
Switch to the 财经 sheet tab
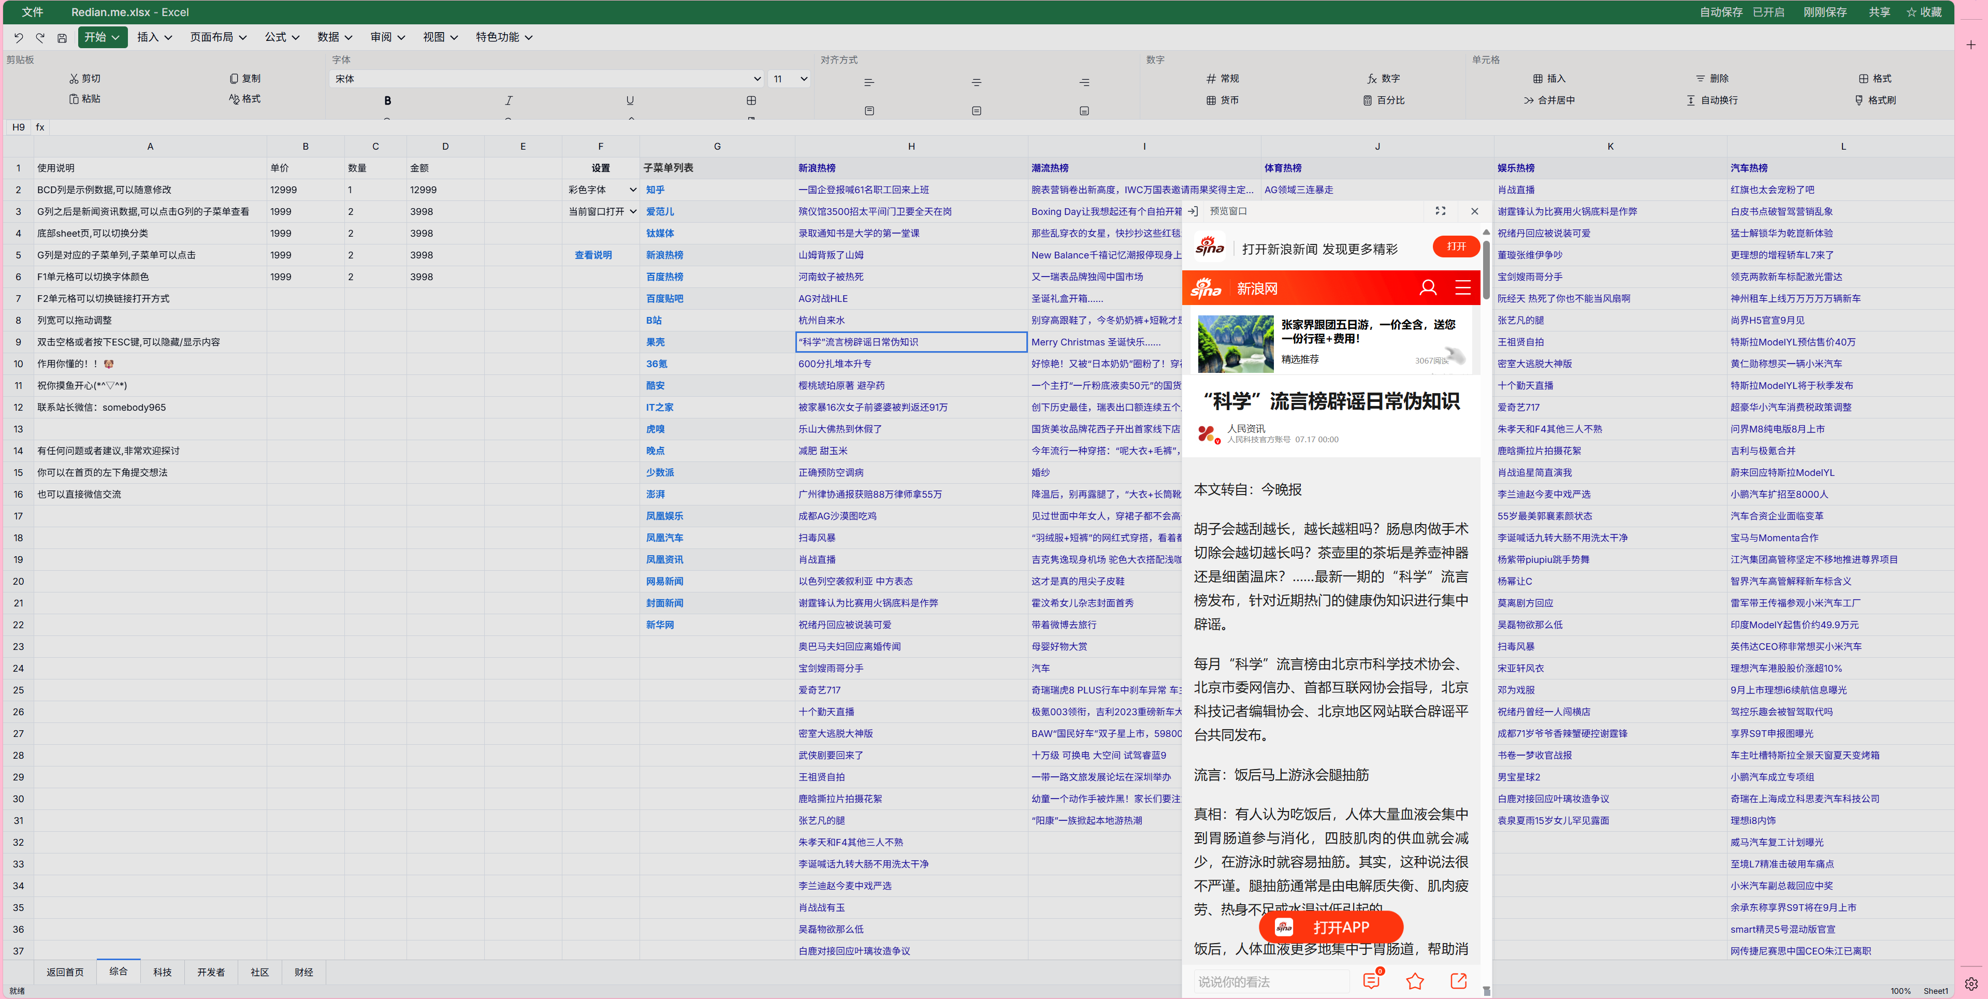(x=304, y=972)
